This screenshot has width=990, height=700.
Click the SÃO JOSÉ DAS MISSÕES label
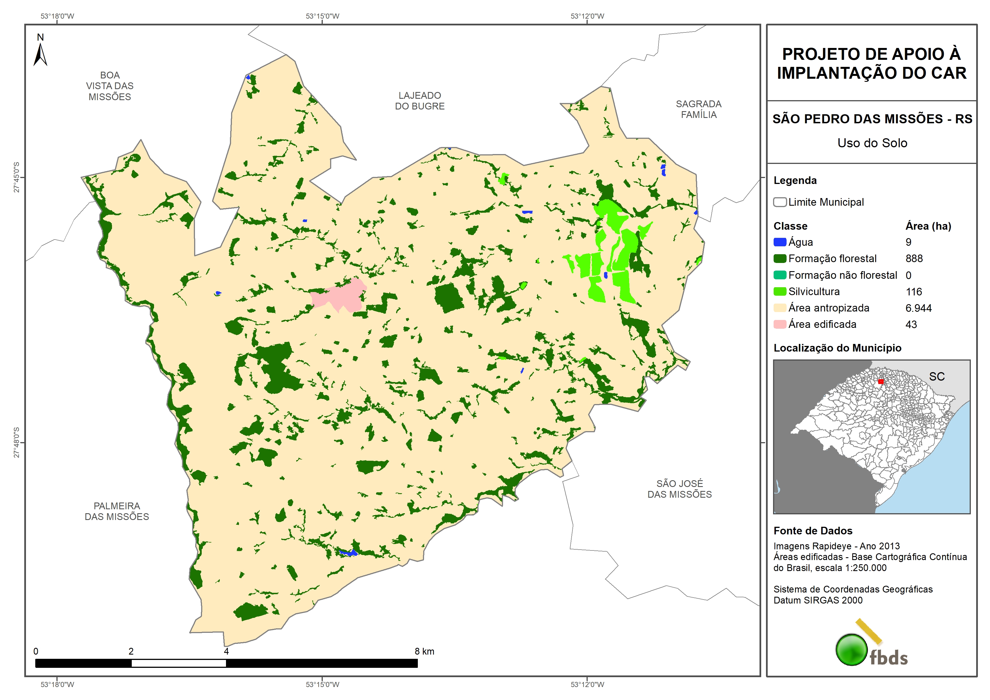pos(680,489)
